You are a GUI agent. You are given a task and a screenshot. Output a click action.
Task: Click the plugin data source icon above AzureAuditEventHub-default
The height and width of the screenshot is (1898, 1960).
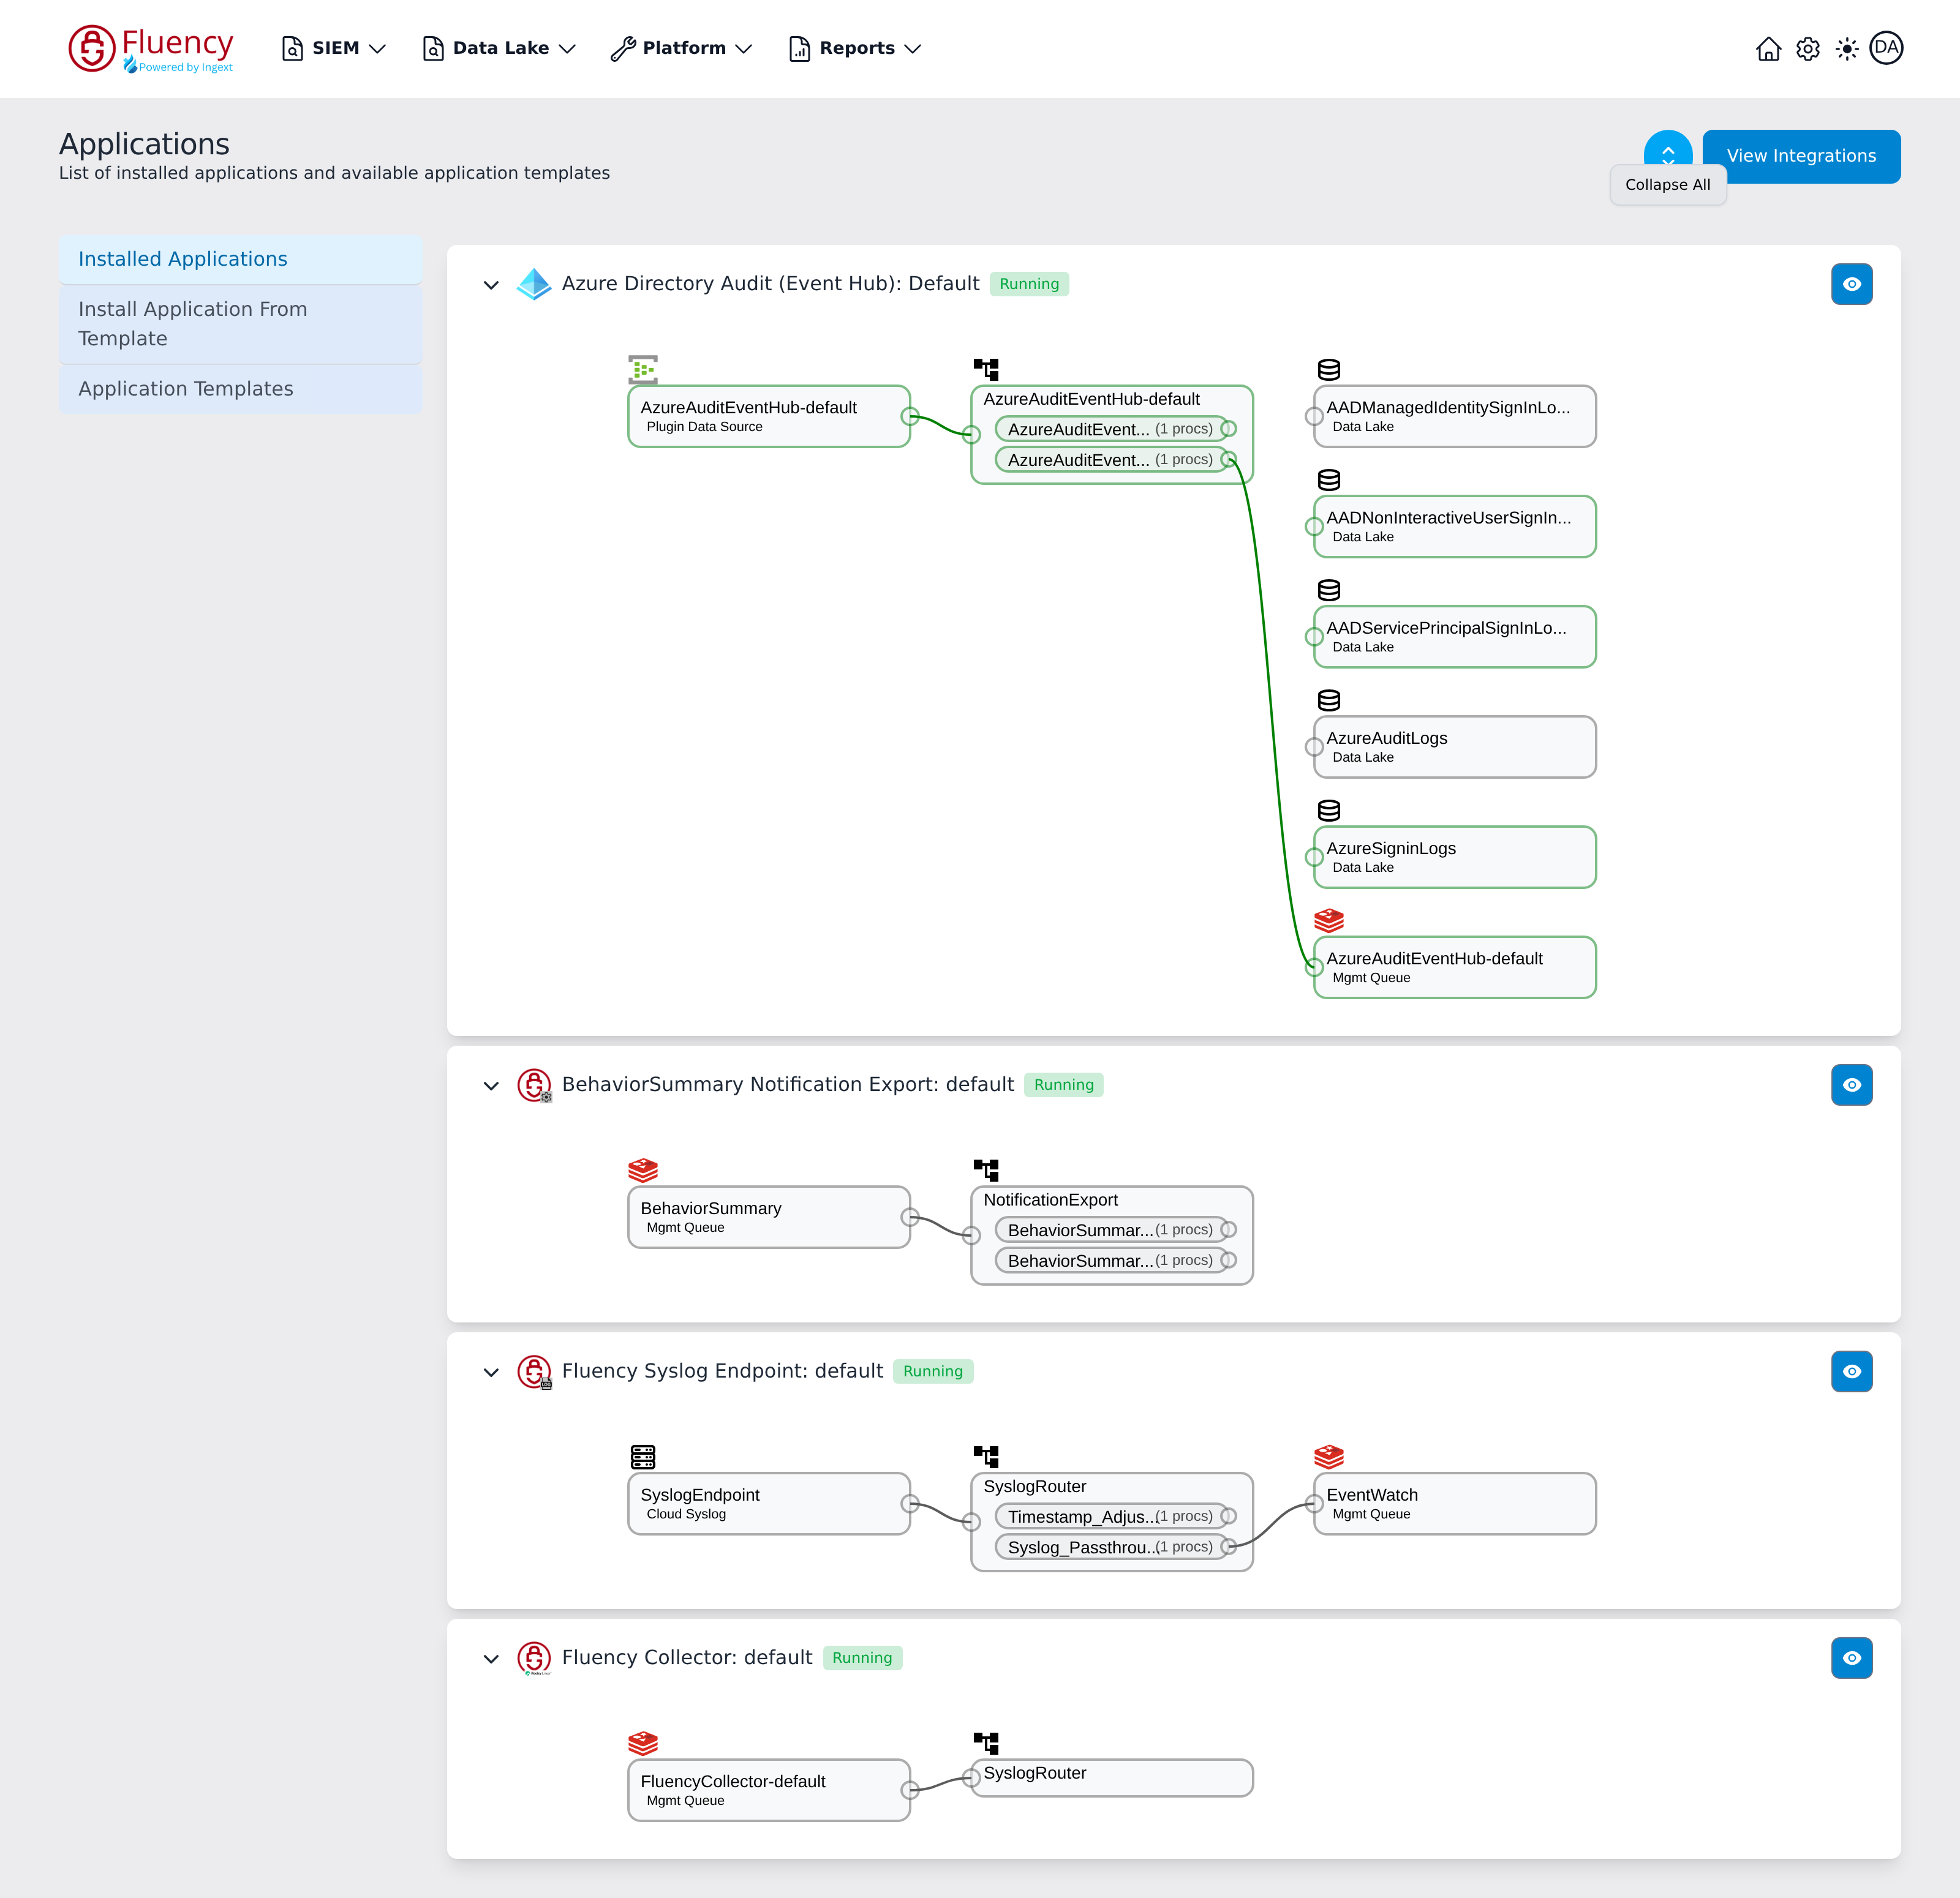(x=643, y=369)
